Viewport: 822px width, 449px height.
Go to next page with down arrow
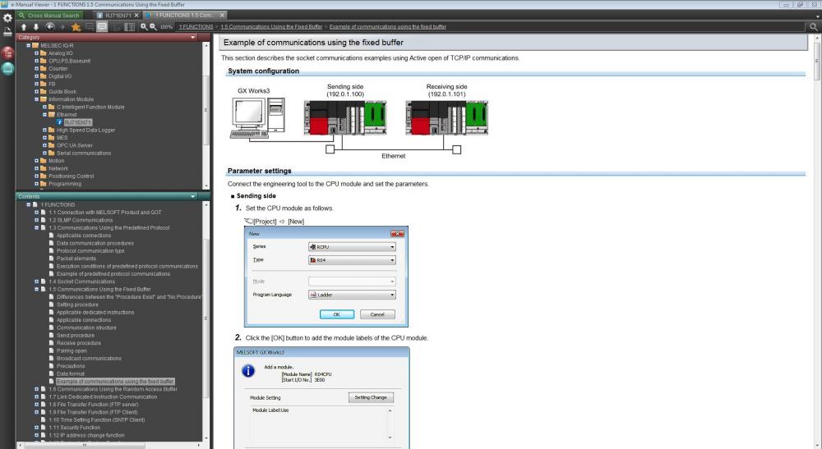(36, 27)
